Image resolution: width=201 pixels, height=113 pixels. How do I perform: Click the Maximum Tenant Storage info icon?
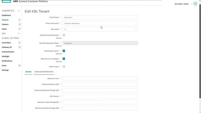tap(61, 102)
